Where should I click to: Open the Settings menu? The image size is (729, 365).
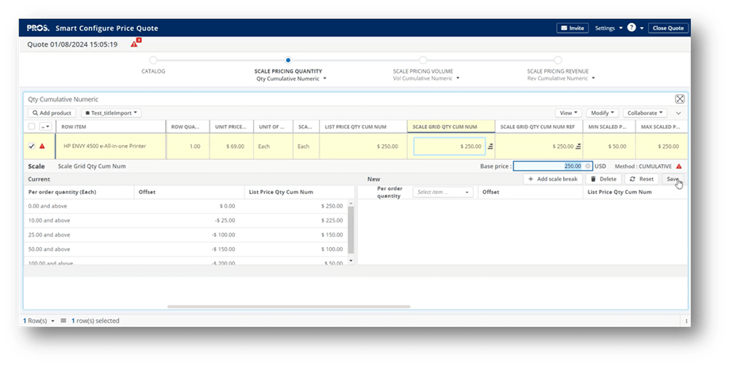pyautogui.click(x=608, y=28)
